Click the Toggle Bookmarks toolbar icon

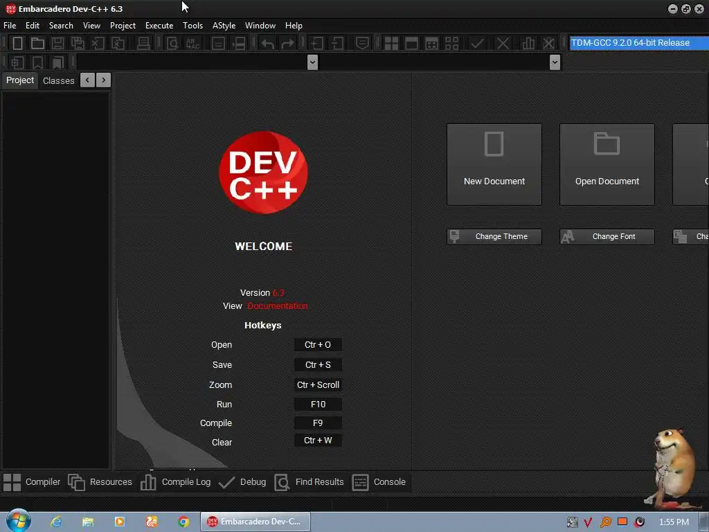[x=37, y=62]
